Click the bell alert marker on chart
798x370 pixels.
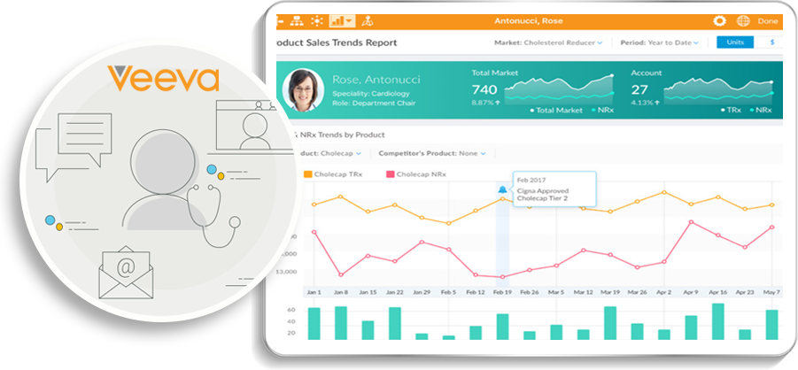pos(503,189)
